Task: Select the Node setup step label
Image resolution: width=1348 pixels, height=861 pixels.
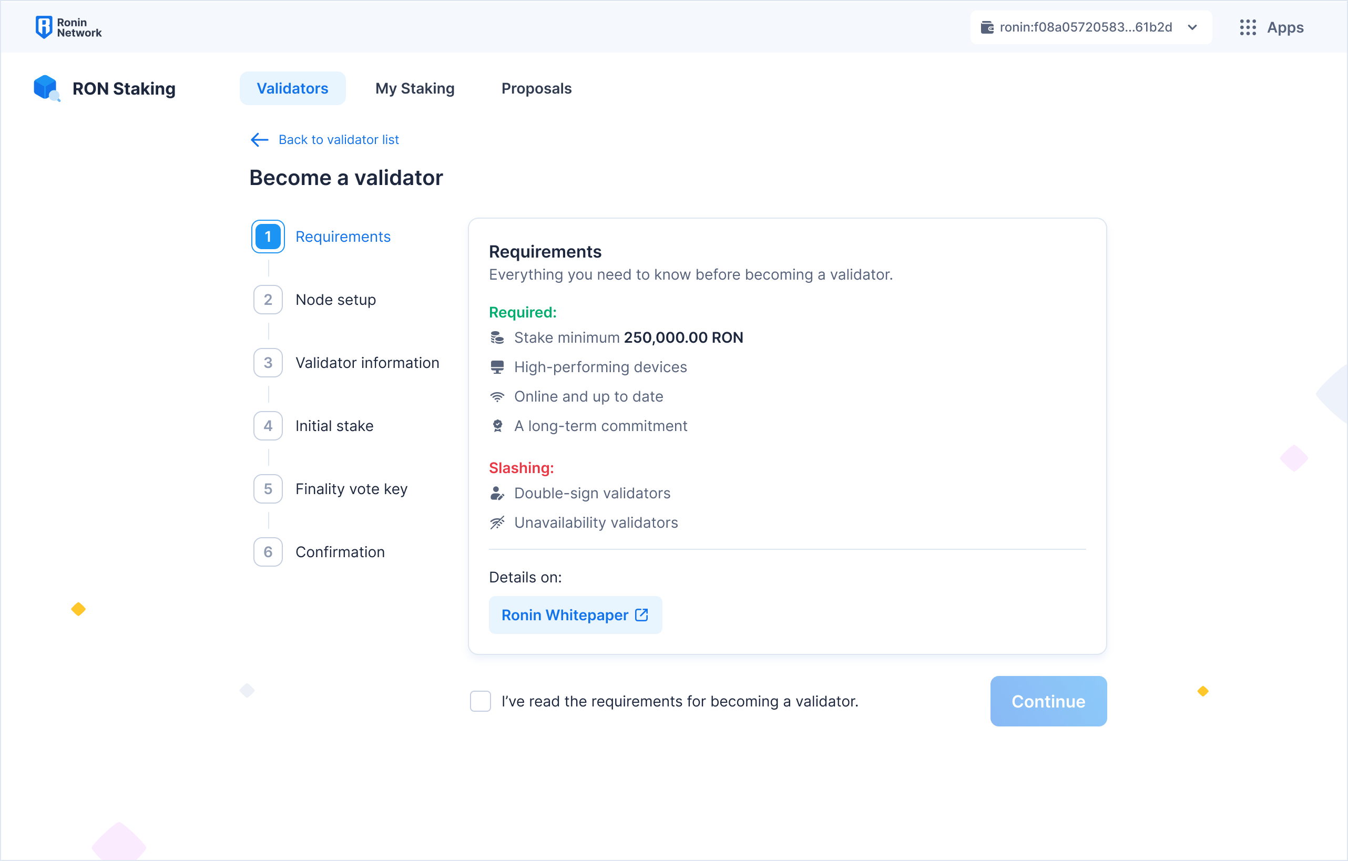Action: click(335, 300)
